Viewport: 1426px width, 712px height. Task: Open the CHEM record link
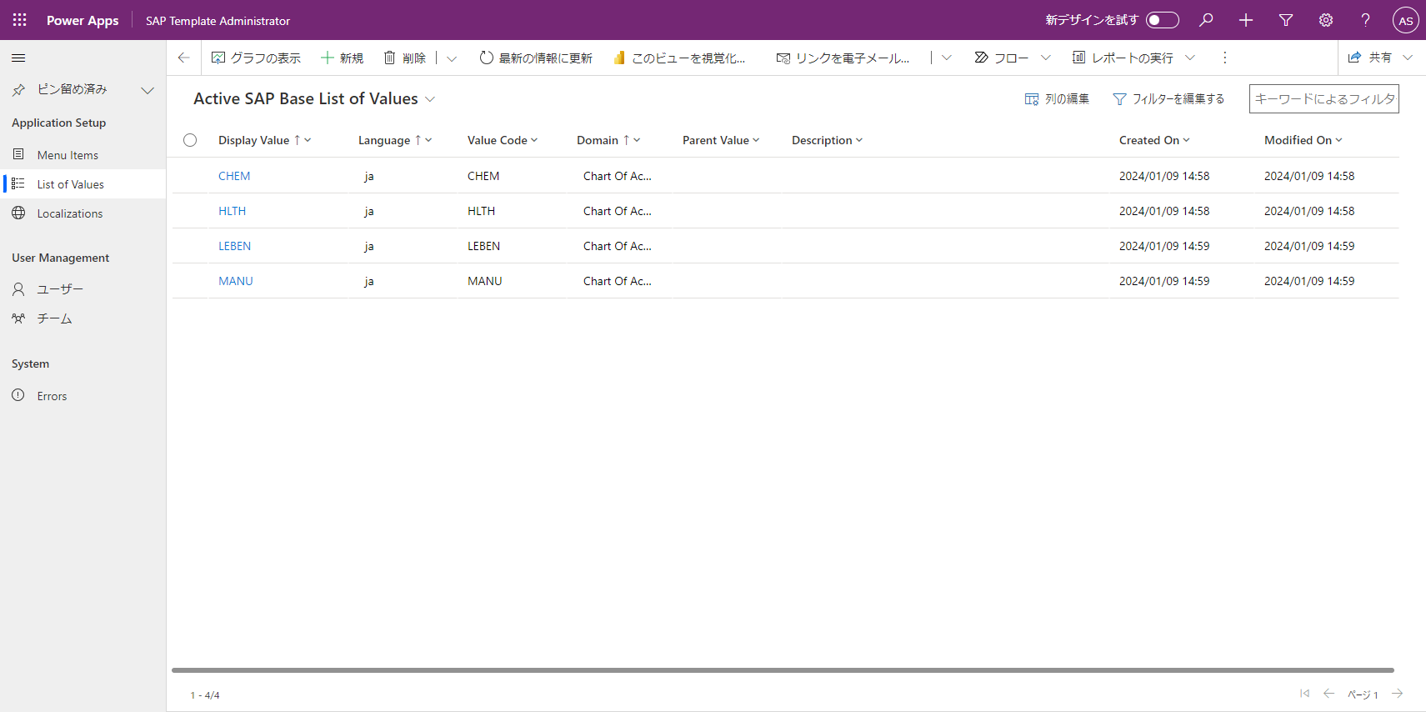coord(234,176)
